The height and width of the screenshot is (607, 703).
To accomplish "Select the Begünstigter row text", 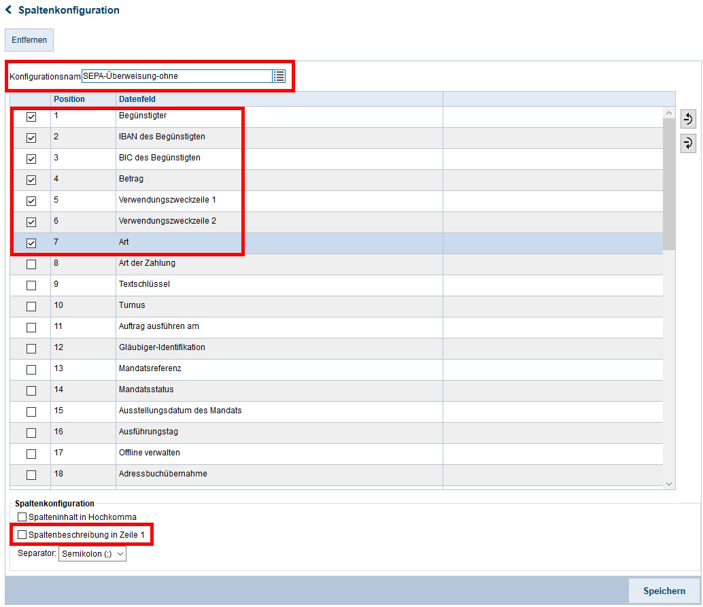I will point(143,115).
